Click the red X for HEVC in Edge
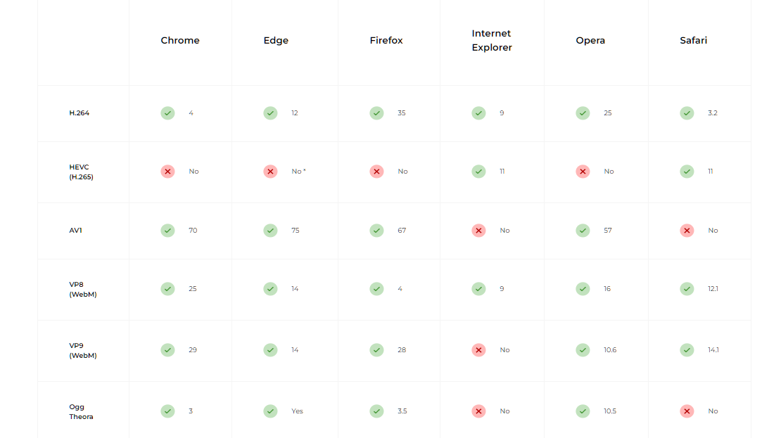Viewport: 762px width, 438px height. coord(270,172)
